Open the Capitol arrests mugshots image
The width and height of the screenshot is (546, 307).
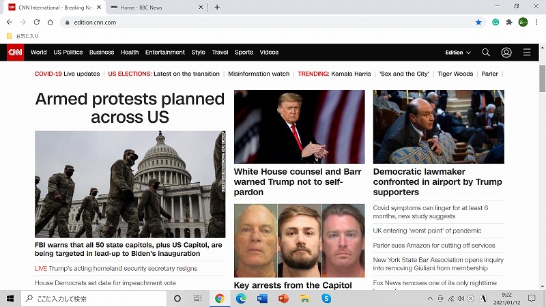pos(300,241)
